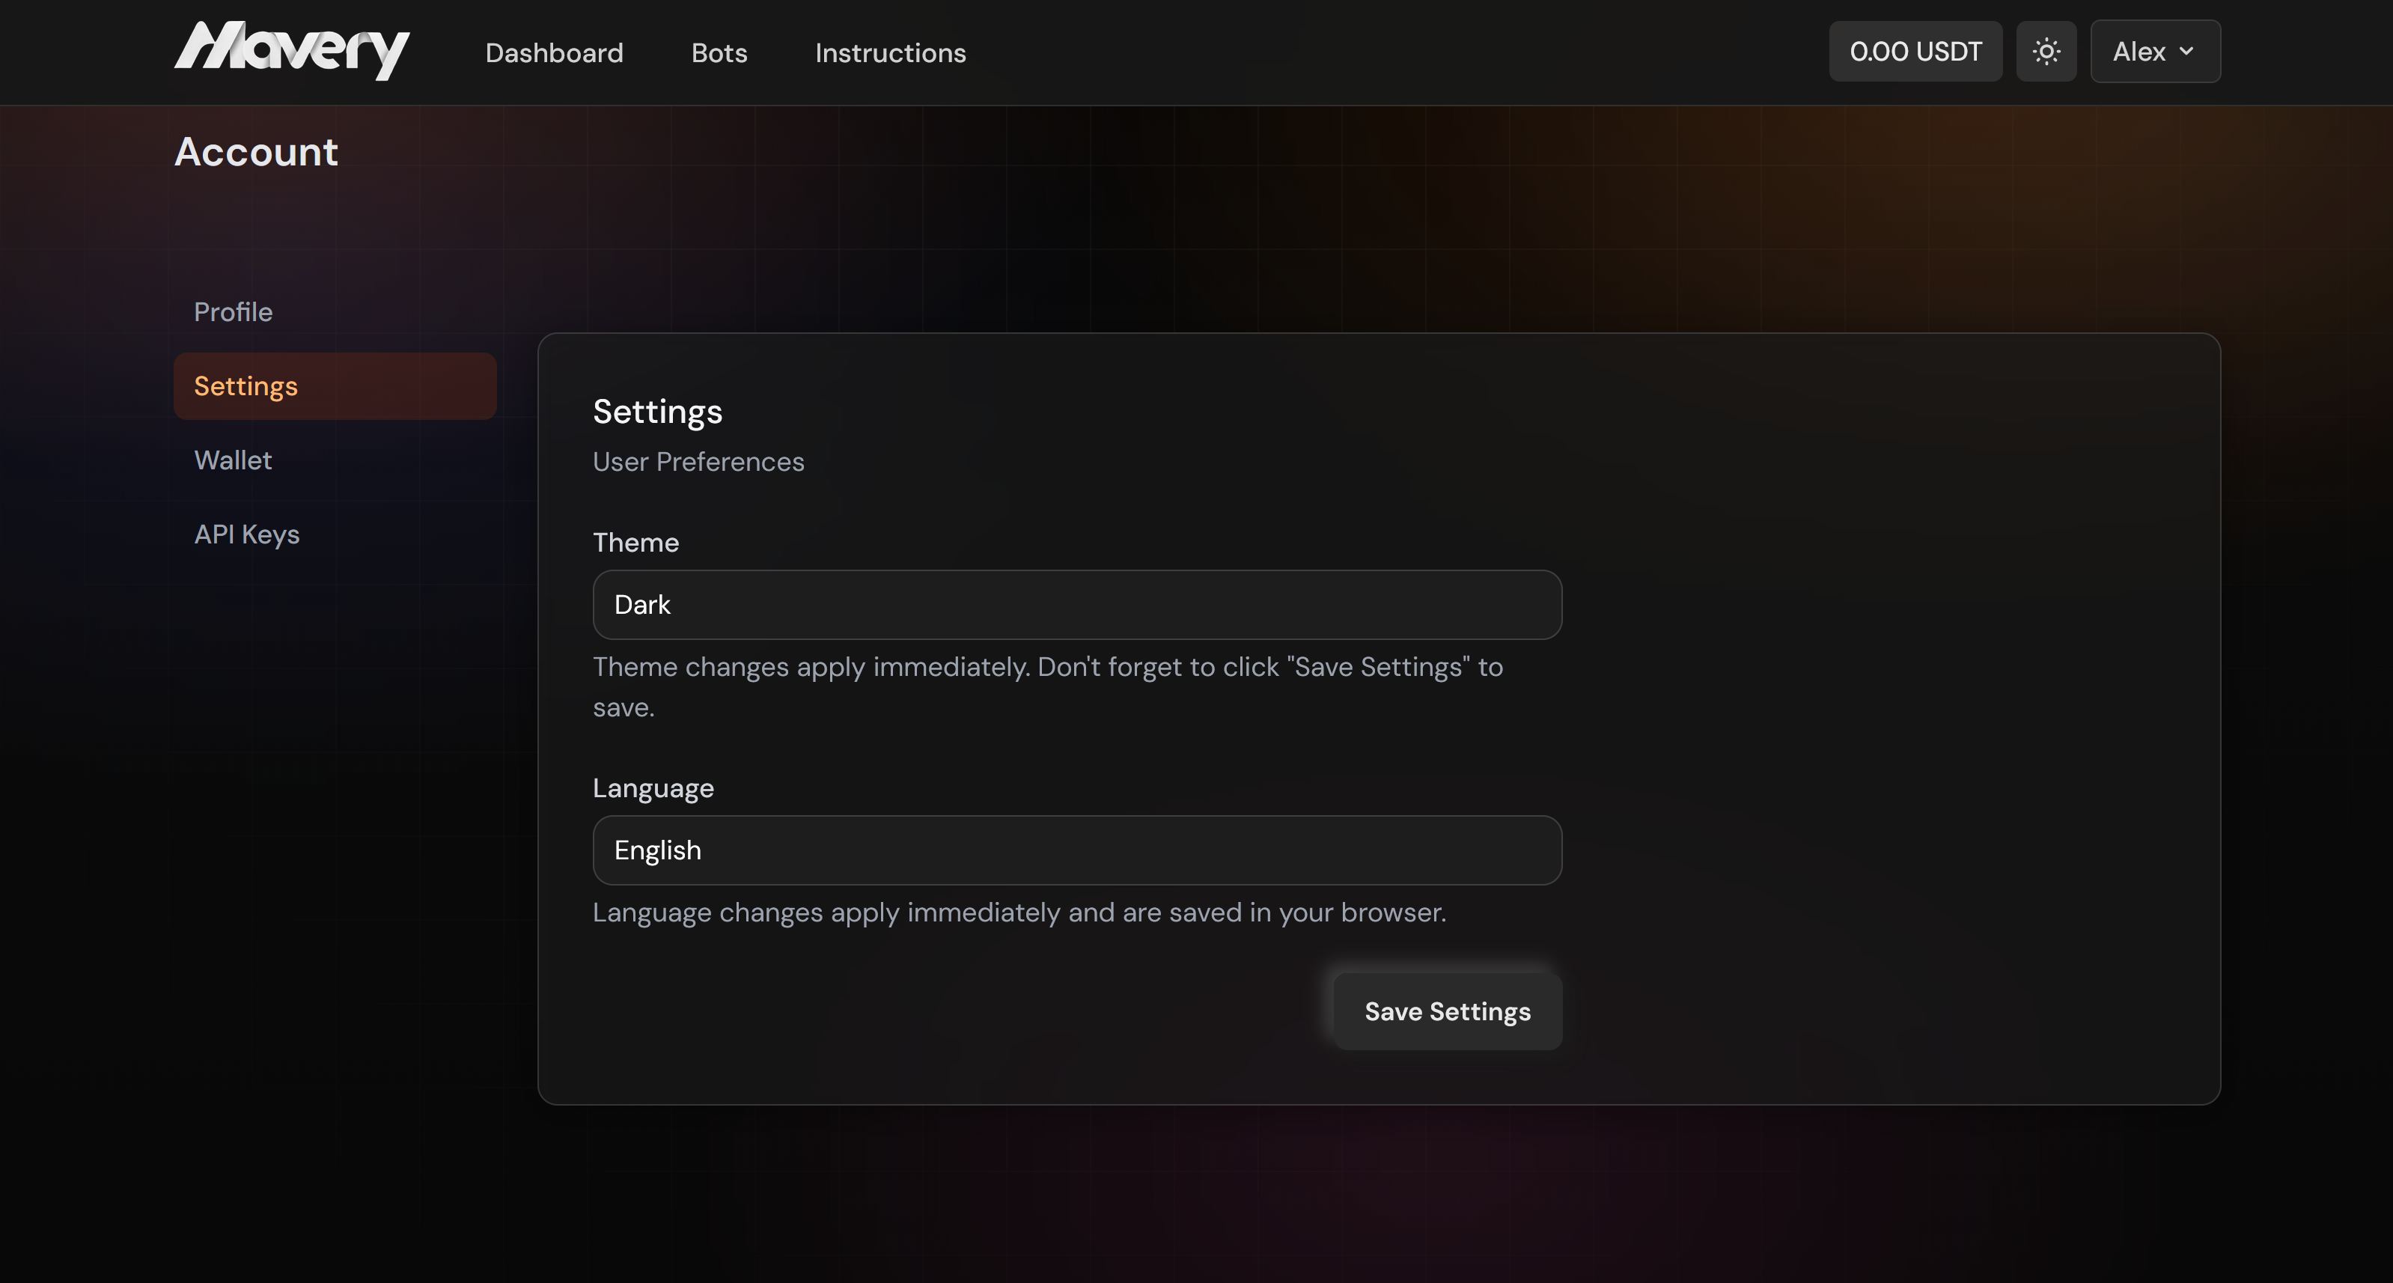Click the Account page heading

coord(257,151)
